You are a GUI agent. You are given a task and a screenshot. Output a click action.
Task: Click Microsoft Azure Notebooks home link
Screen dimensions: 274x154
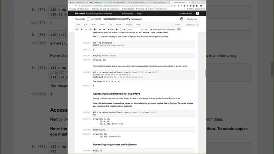click(89, 13)
